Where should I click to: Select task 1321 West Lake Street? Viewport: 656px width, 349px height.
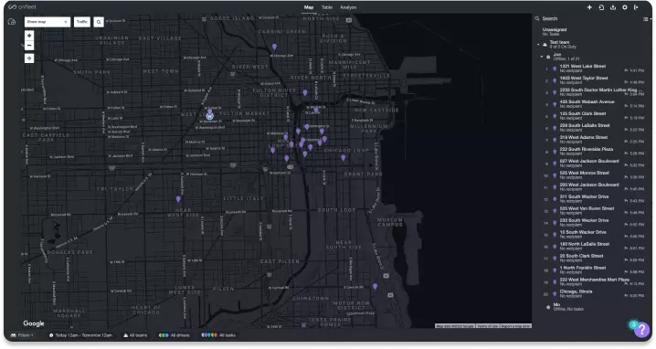click(x=594, y=69)
